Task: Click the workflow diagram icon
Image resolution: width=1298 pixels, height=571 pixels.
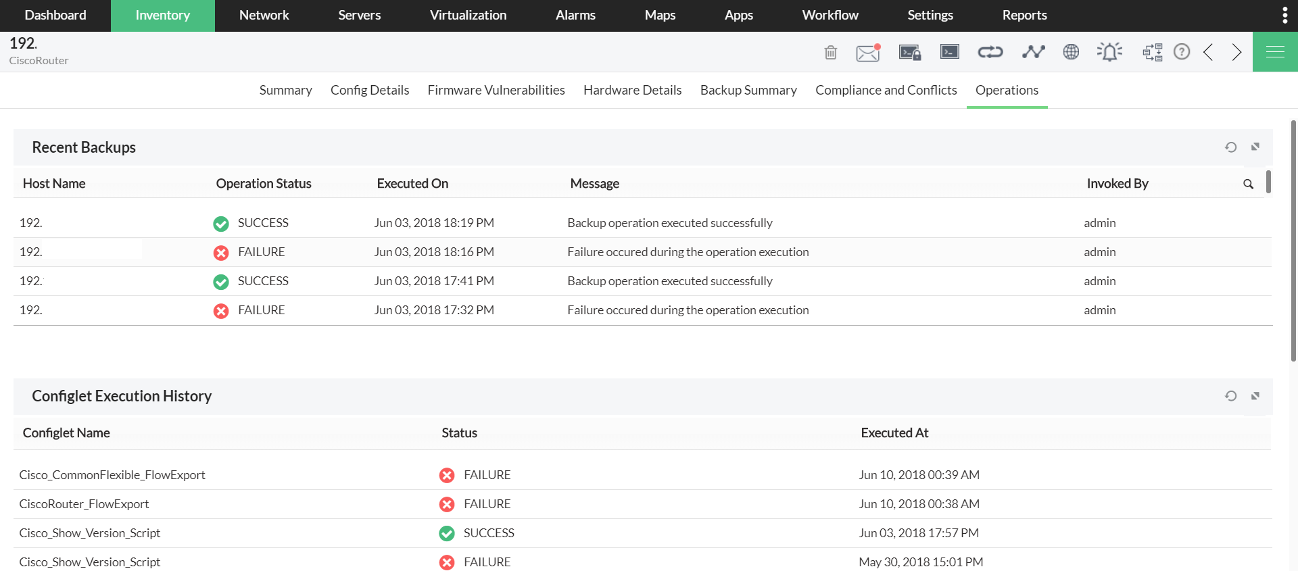Action: coord(1152,52)
